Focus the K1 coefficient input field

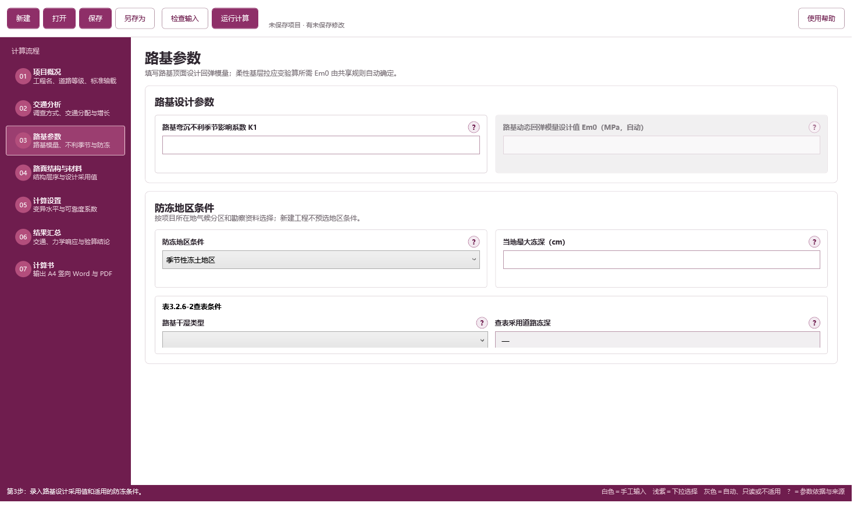click(321, 145)
